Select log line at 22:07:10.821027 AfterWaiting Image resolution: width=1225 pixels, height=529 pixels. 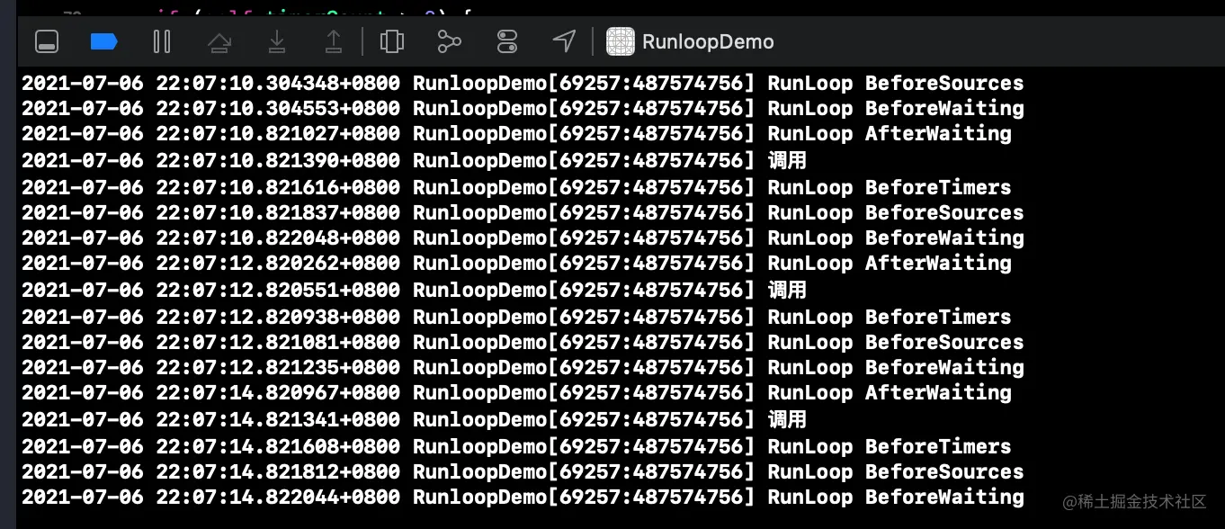pyautogui.click(x=516, y=134)
